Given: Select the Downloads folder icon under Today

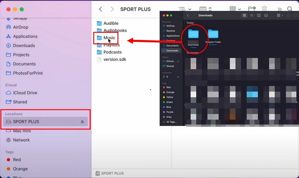Looking at the screenshot, I should [193, 34].
